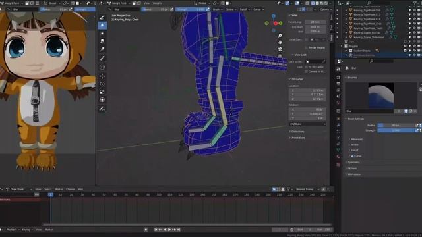
Task: Switch to the Tool sidebar tab
Action: (x=332, y=28)
